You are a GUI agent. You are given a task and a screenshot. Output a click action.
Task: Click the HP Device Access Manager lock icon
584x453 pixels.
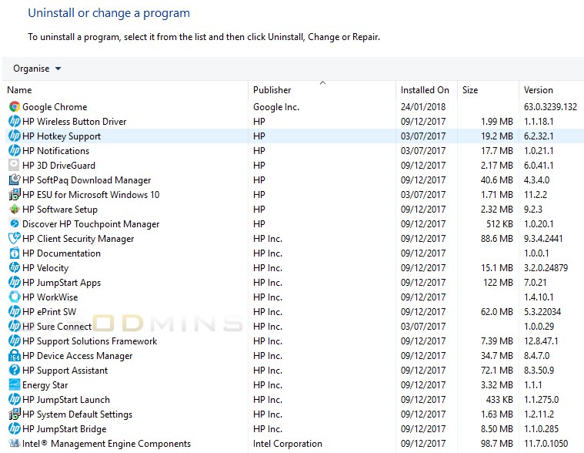click(14, 356)
